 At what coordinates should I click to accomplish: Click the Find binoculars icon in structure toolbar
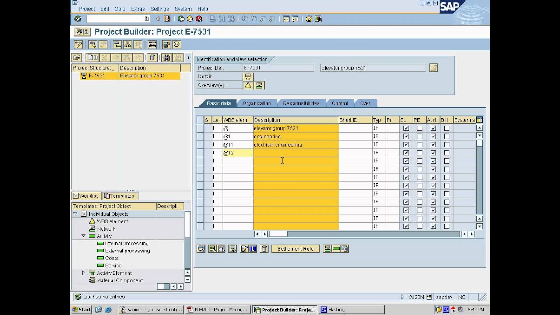(x=167, y=57)
